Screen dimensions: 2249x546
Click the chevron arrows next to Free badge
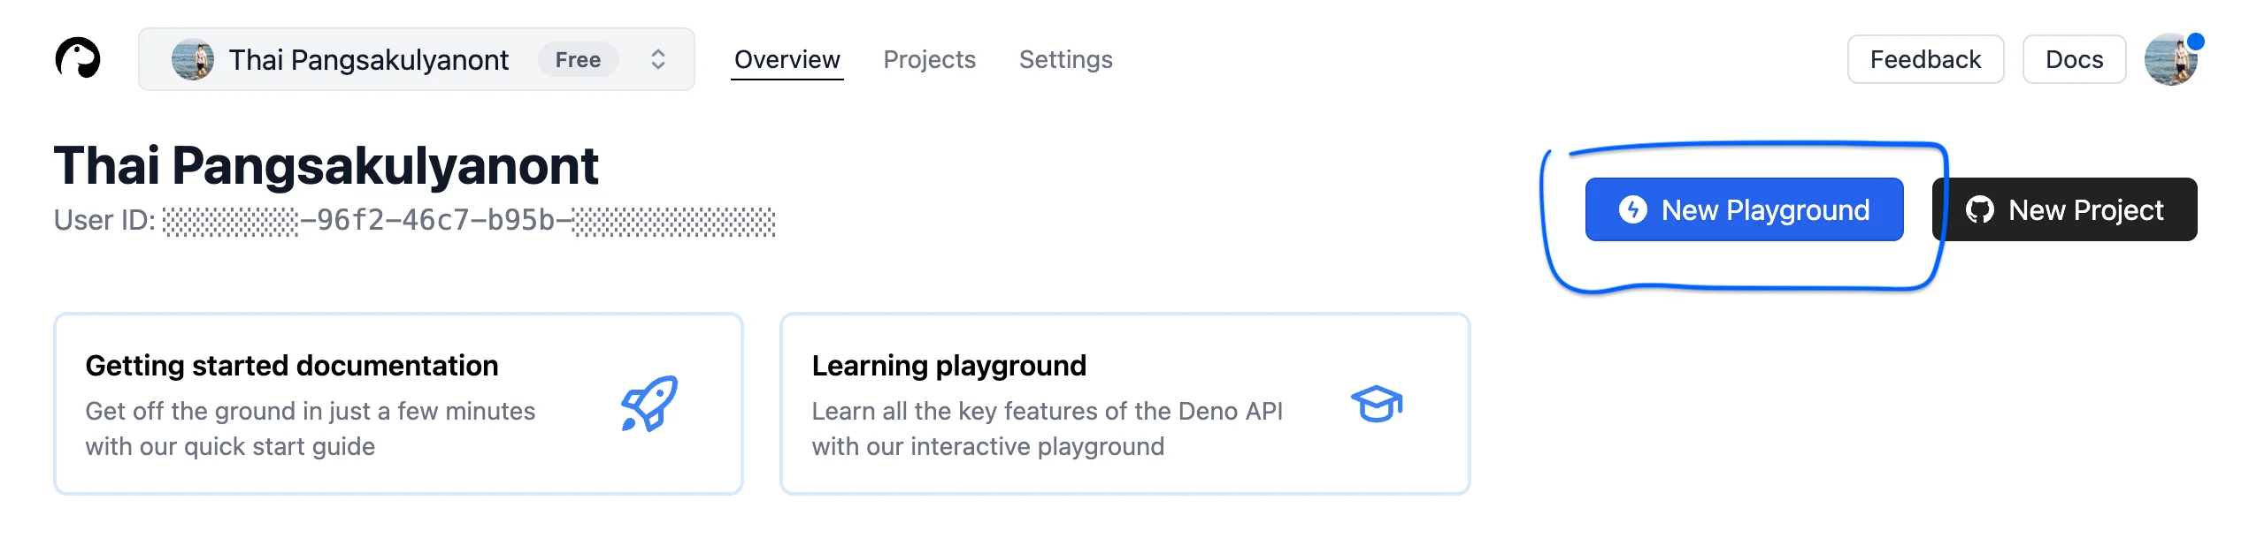657,59
